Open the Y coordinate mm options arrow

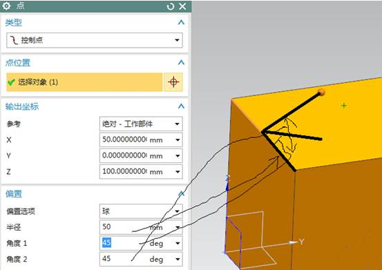pyautogui.click(x=178, y=156)
